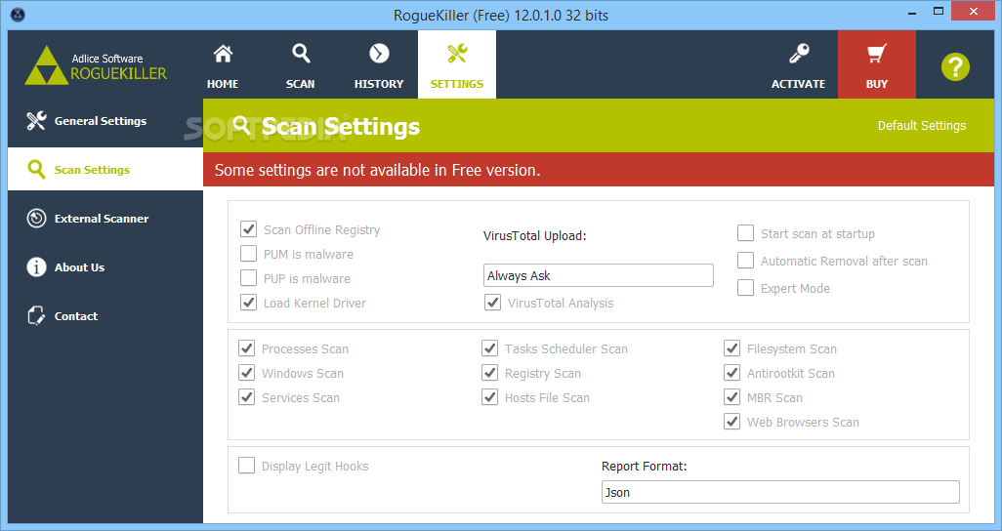Toggle Registry Scan checkbox
The image size is (1002, 531).
pyautogui.click(x=490, y=373)
